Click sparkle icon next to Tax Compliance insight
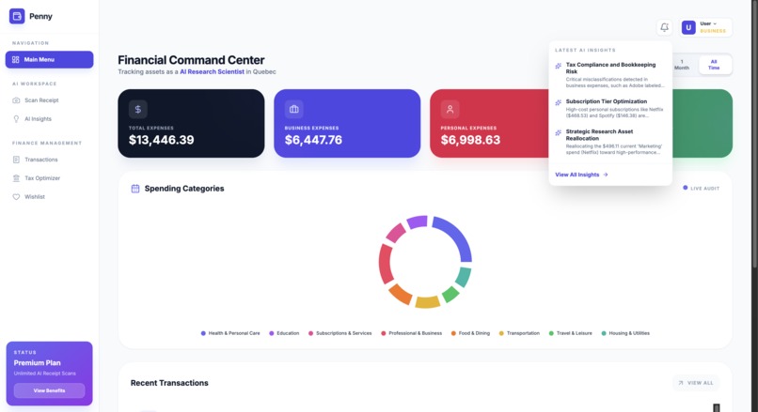Screen dimensions: 758x412 coord(558,66)
